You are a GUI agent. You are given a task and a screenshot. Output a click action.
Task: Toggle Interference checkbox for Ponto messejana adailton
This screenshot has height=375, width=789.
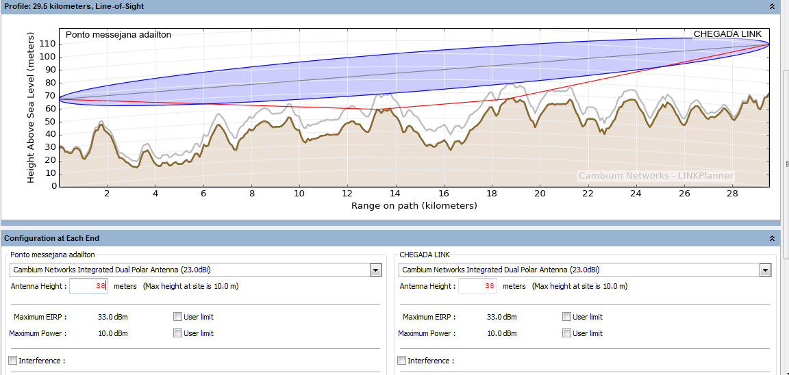(12, 361)
